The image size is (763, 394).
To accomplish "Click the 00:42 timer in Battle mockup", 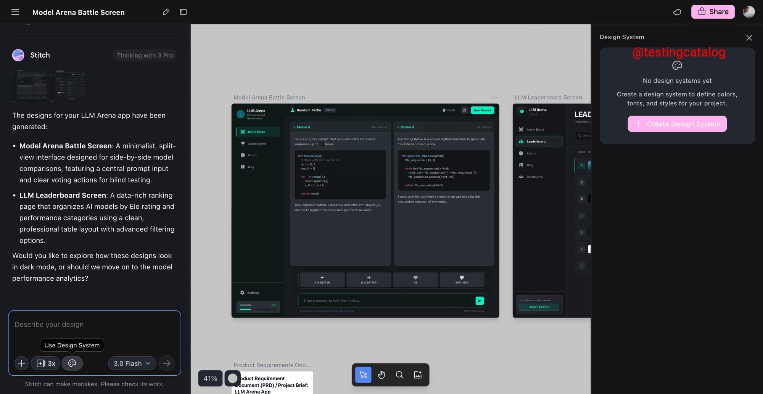I will [449, 110].
